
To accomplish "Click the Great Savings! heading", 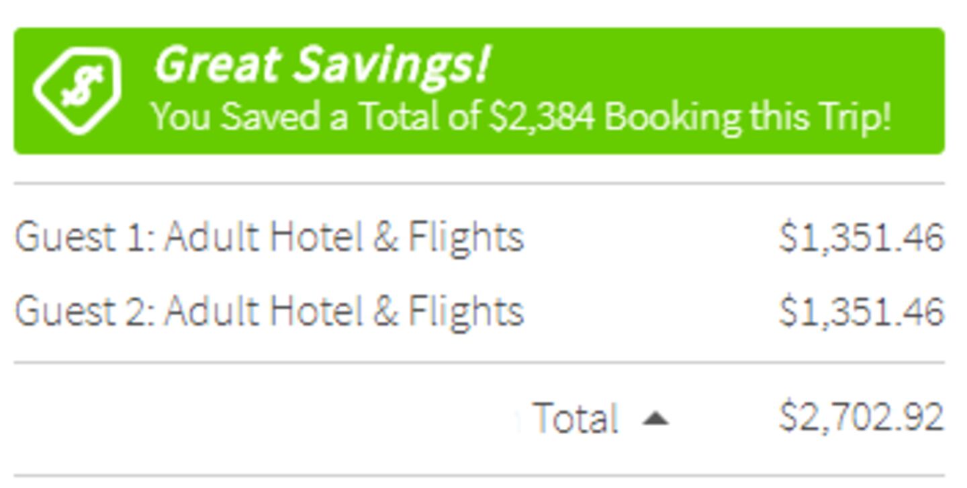I will click(322, 65).
